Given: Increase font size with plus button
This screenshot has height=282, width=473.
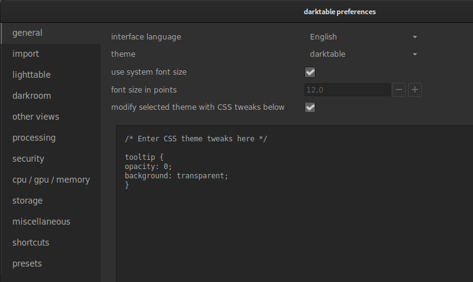Looking at the screenshot, I should click(415, 90).
